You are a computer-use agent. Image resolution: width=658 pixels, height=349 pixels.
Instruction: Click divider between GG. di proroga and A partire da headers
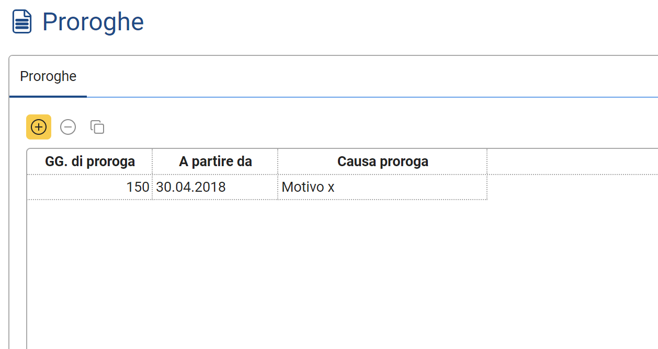click(152, 162)
